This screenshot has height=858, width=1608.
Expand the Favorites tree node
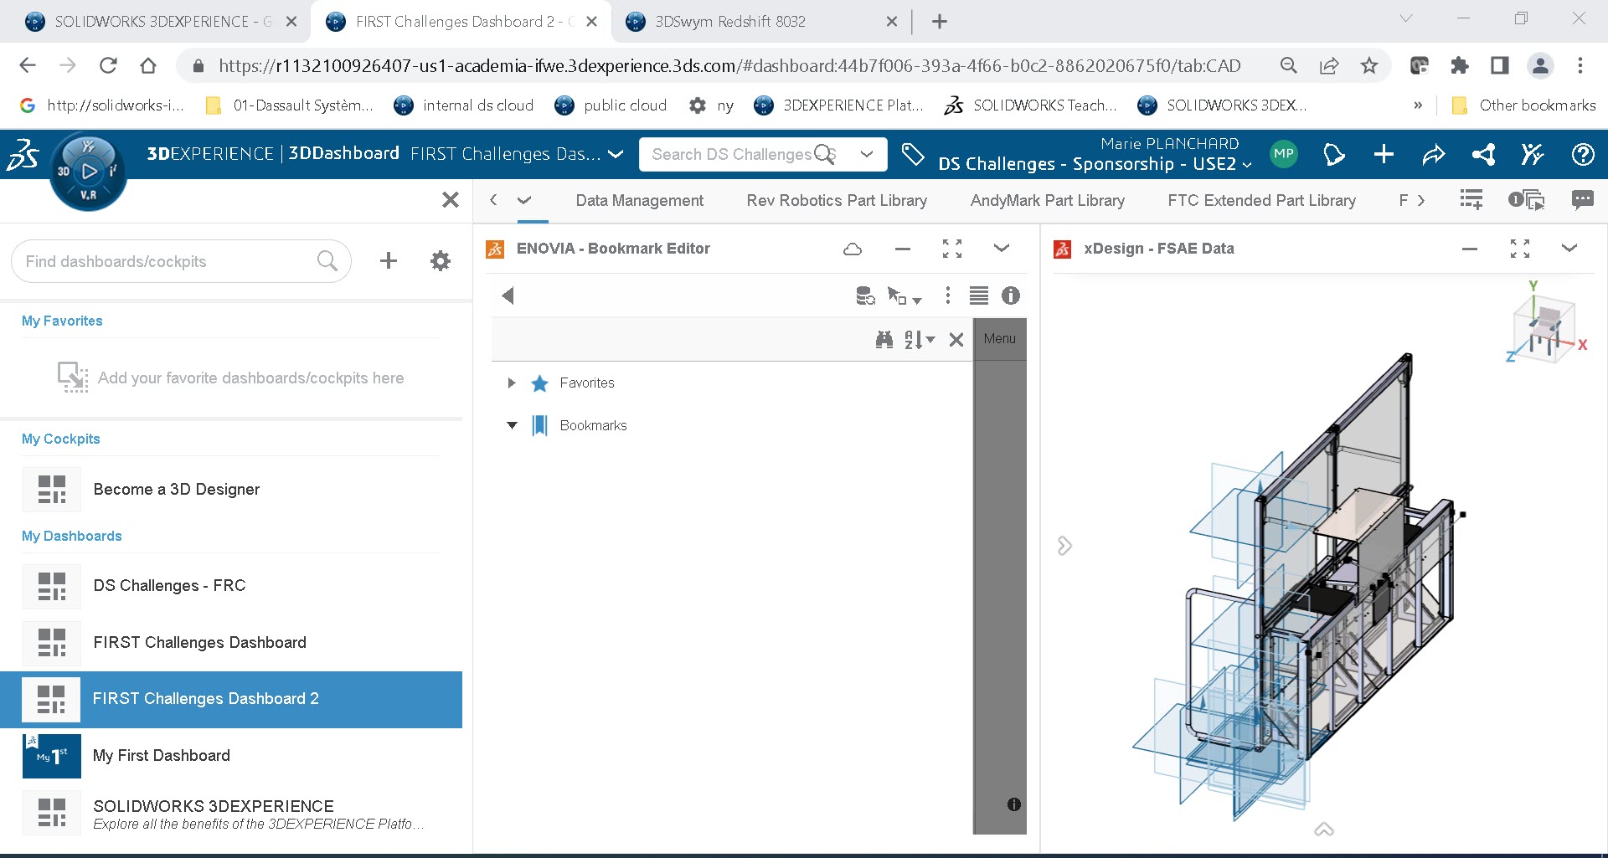[511, 383]
